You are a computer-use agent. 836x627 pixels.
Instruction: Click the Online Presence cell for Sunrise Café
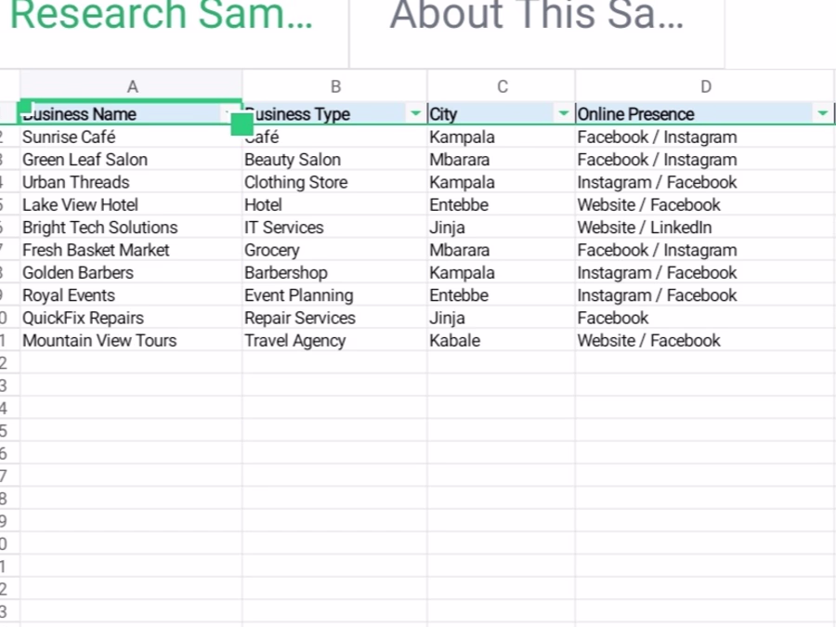point(705,137)
